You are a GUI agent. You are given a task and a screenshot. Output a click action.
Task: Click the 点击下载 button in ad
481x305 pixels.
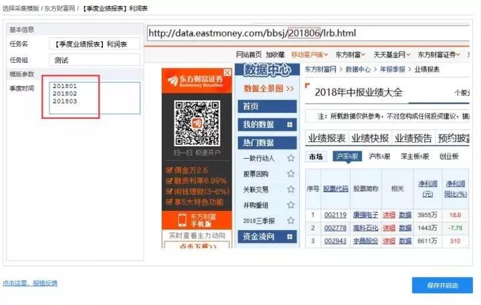coord(197,245)
